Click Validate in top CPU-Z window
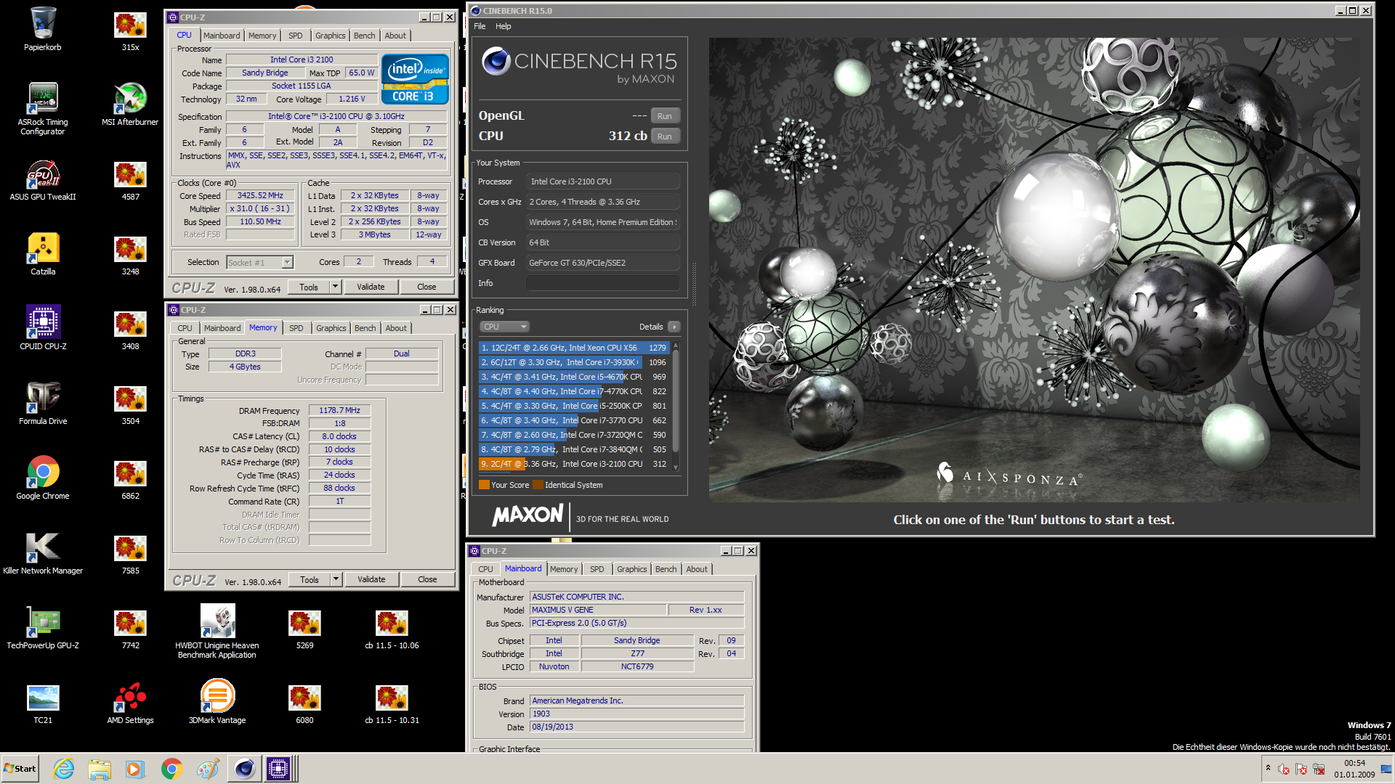This screenshot has width=1395, height=784. click(371, 287)
